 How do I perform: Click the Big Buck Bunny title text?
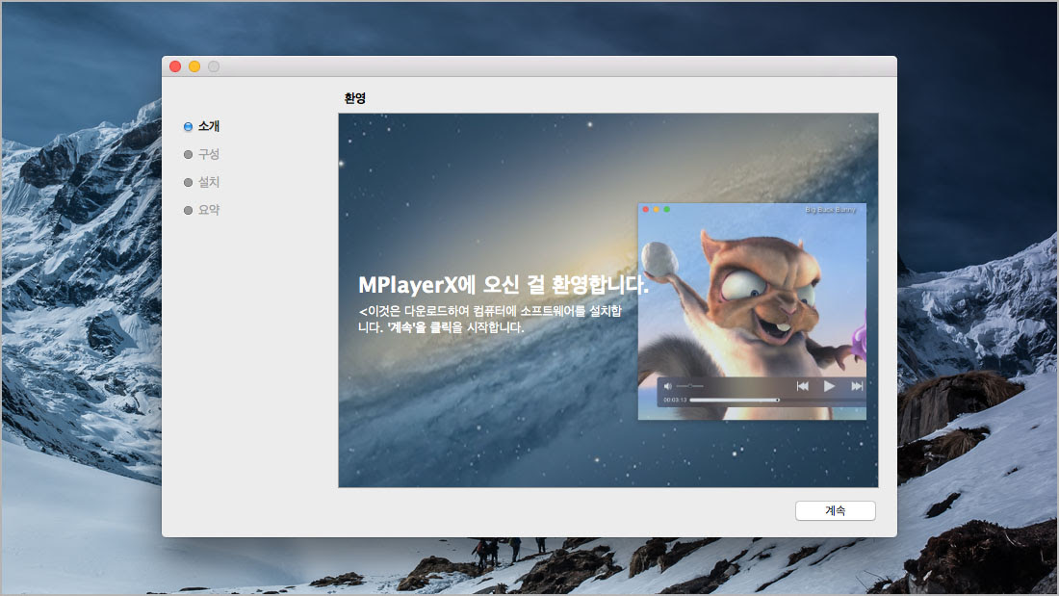pos(830,210)
